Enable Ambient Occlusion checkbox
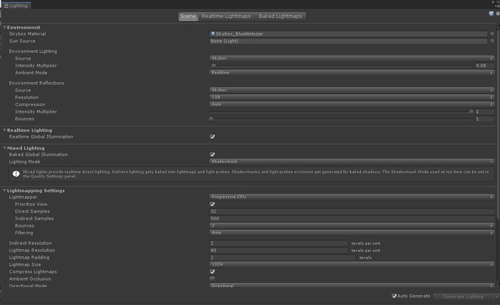Viewport: 500px width, 305px height. click(212, 279)
